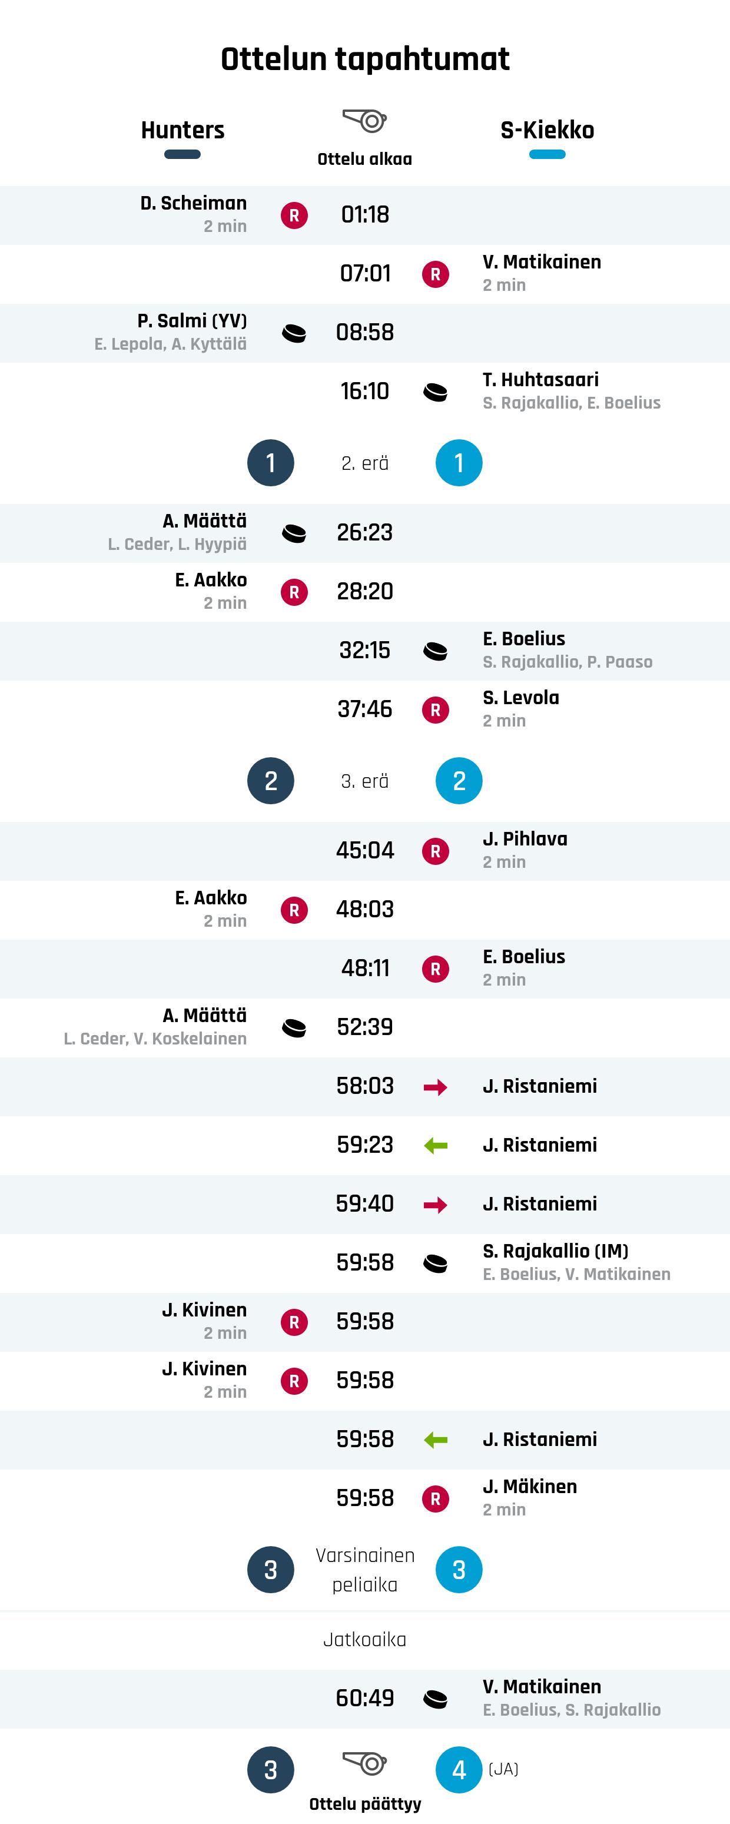Click the puck icon at 60:49

tap(436, 1699)
